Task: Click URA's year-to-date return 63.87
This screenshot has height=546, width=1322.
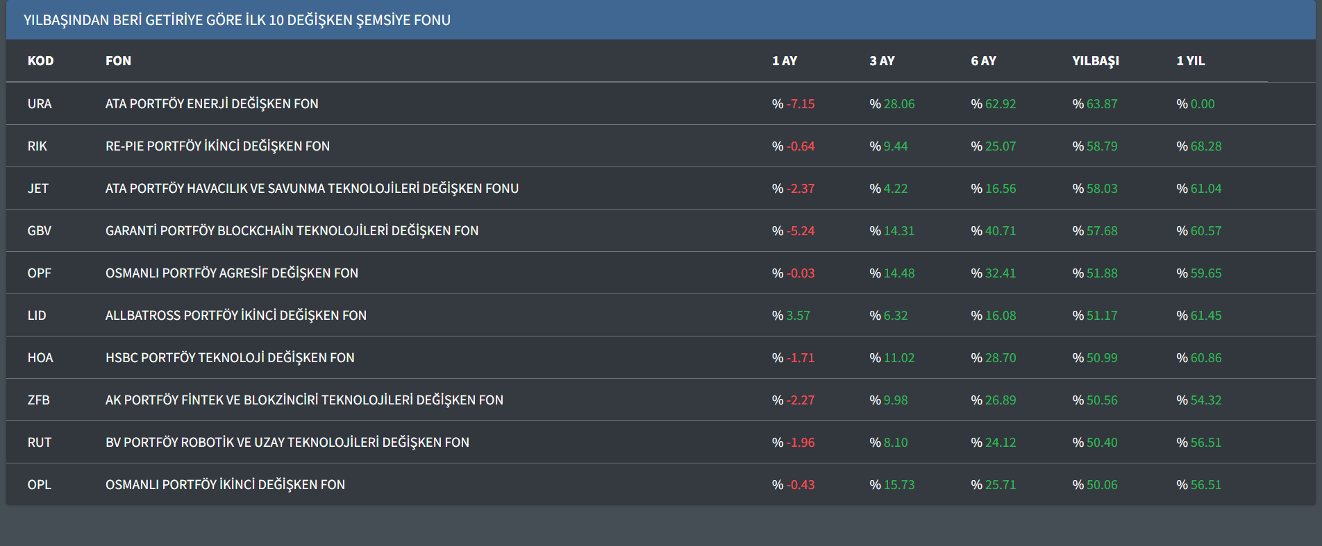Action: [1101, 104]
